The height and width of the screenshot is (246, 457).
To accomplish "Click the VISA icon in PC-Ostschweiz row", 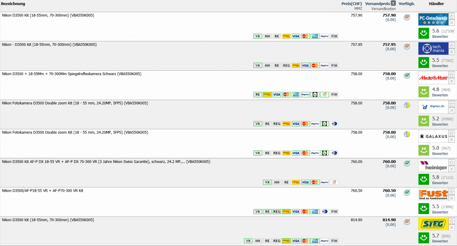I will click(295, 36).
